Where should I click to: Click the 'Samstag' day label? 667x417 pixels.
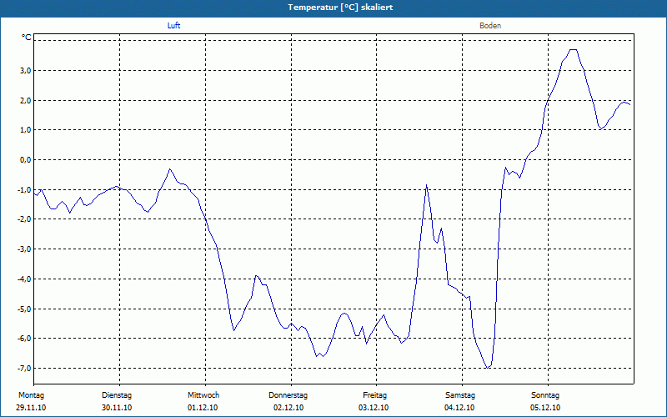coord(460,395)
